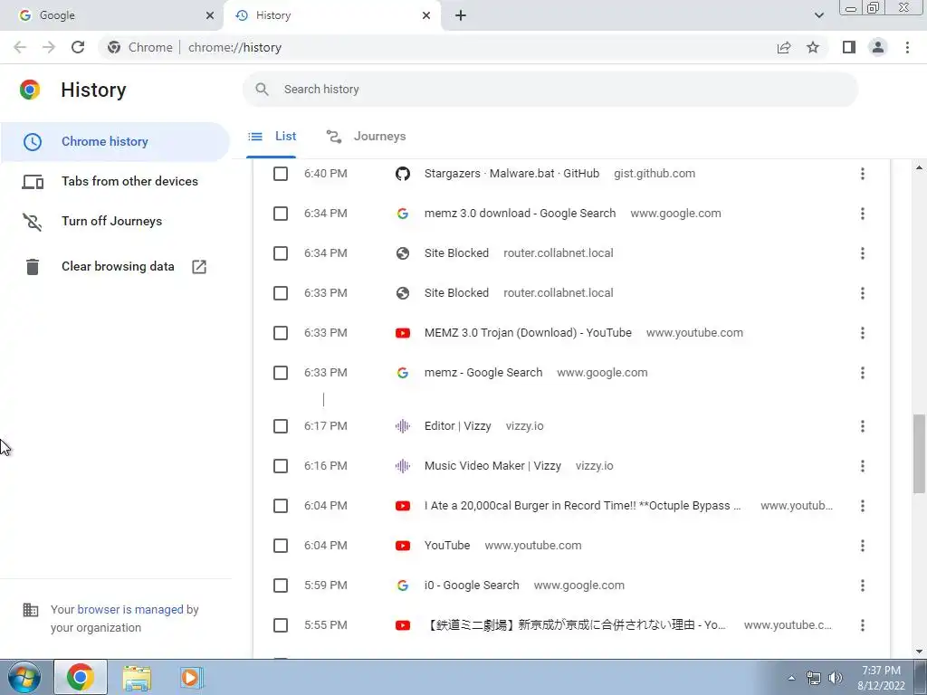Image resolution: width=927 pixels, height=695 pixels.
Task: Open Tabs from other devices
Action: pyautogui.click(x=115, y=181)
